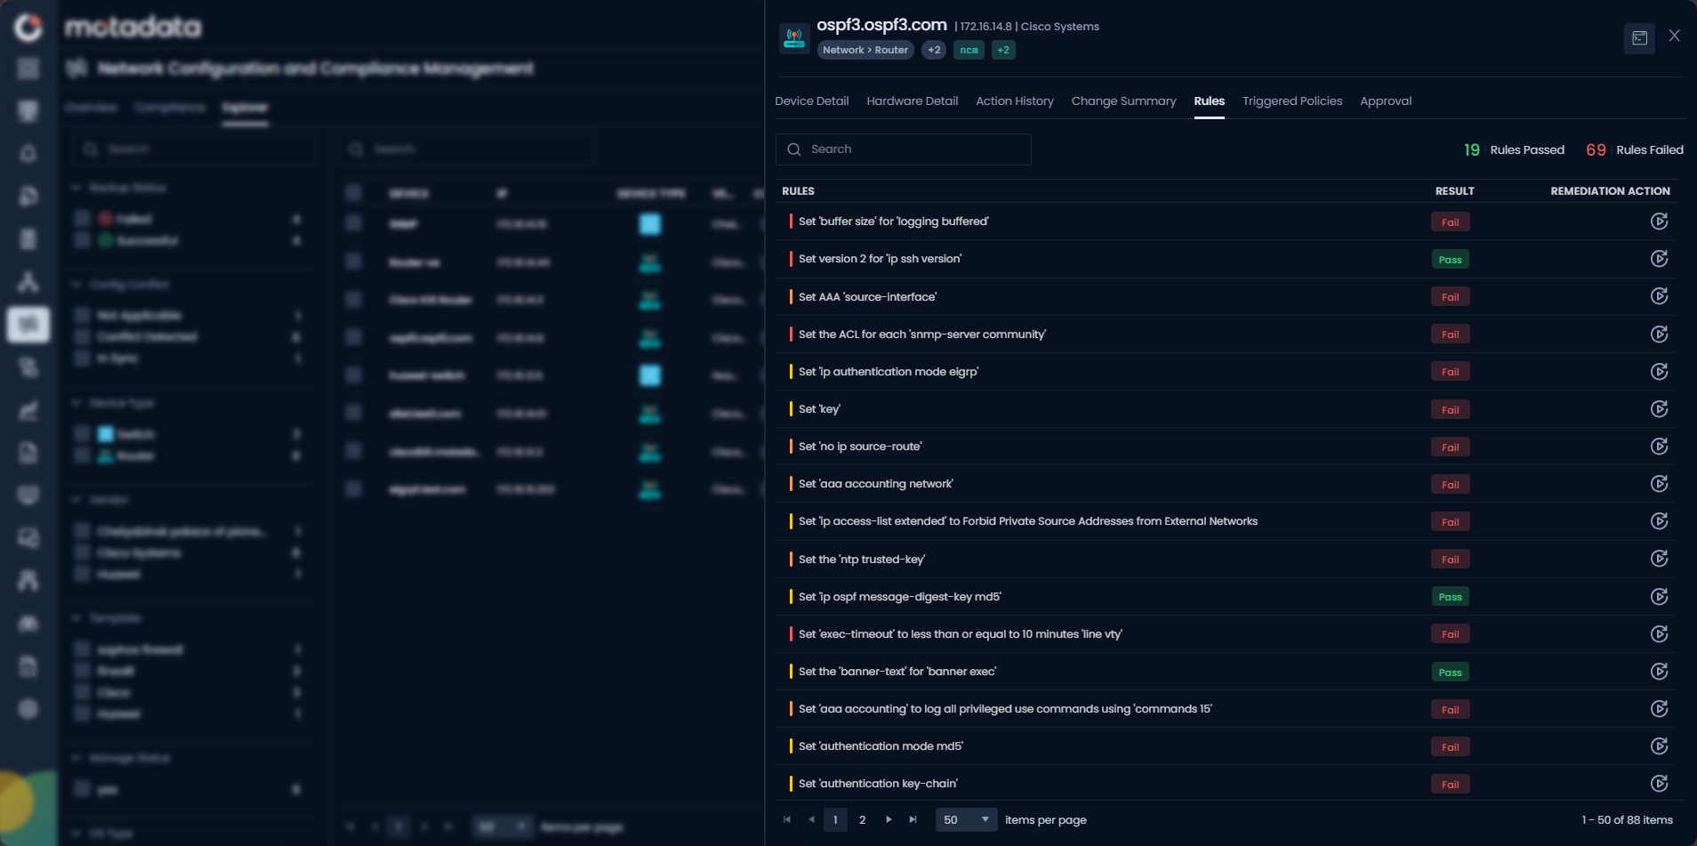The image size is (1697, 846).
Task: Click the Network > Router tag
Action: [865, 50]
